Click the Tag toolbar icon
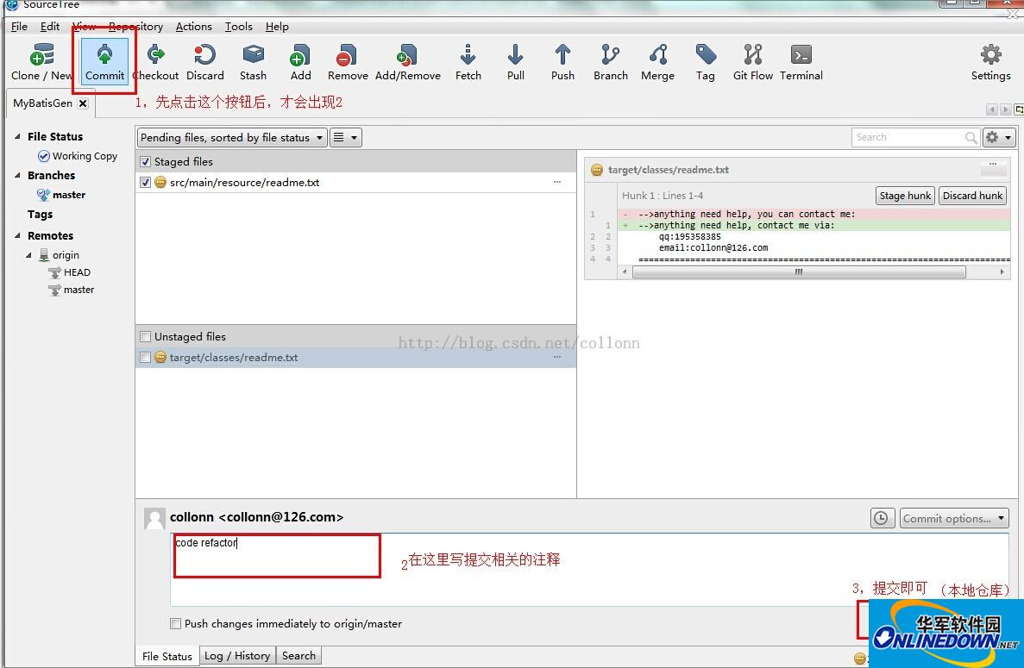Viewport: 1024px width, 668px height. (x=706, y=62)
